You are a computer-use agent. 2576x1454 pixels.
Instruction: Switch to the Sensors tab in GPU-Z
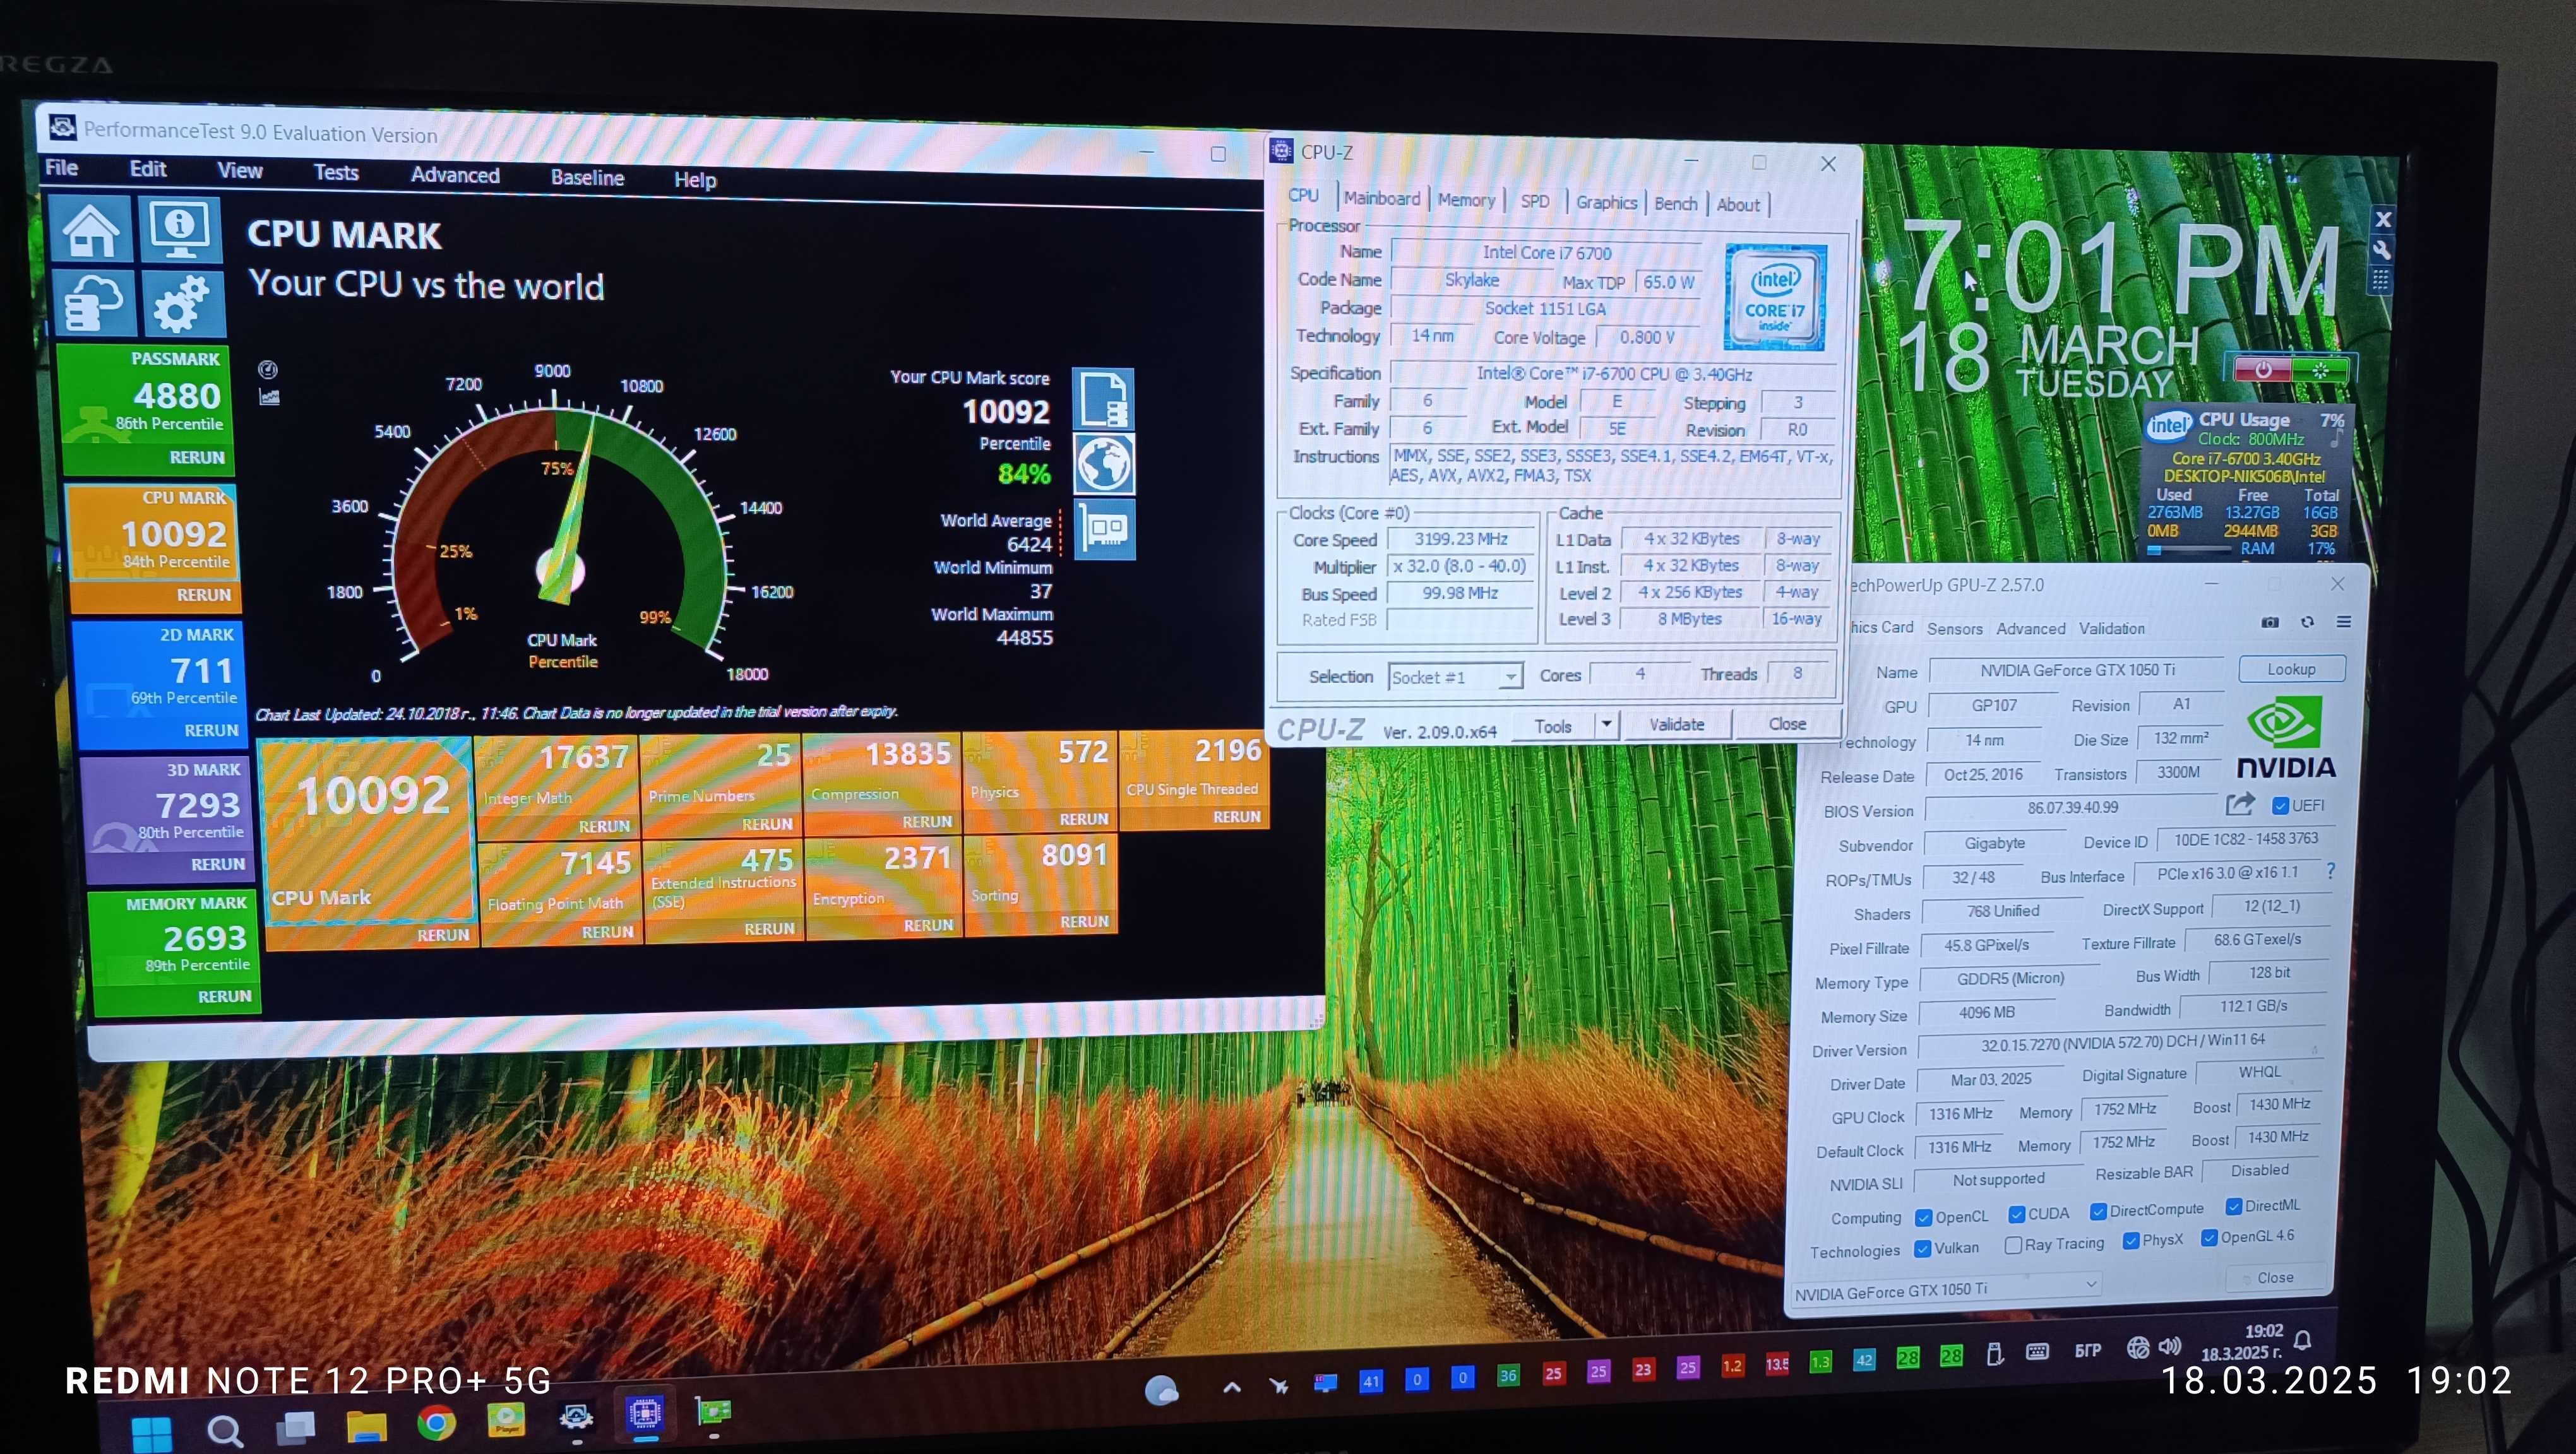click(x=1954, y=629)
